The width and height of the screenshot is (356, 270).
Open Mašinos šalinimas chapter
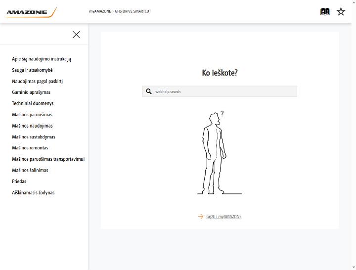30,170
